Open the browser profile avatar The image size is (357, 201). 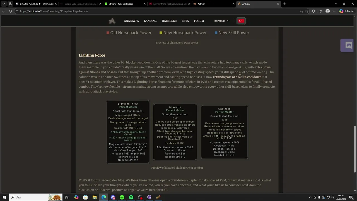click(x=327, y=11)
